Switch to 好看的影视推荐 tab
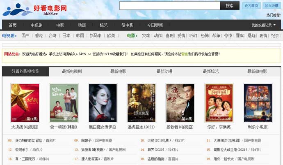 pyautogui.click(x=25, y=71)
